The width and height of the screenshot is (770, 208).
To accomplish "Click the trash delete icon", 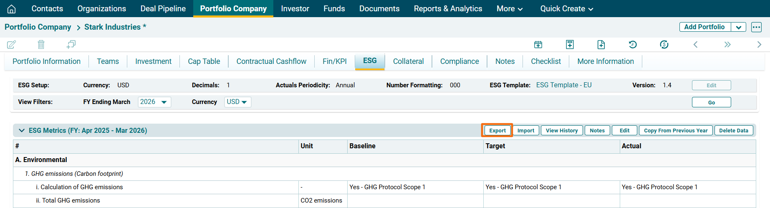I will point(41,44).
